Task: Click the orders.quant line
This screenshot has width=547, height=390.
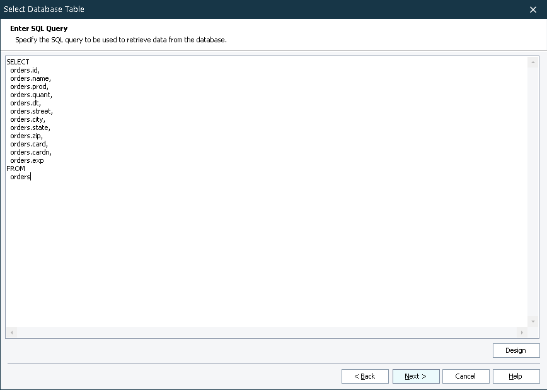Action: click(31, 95)
